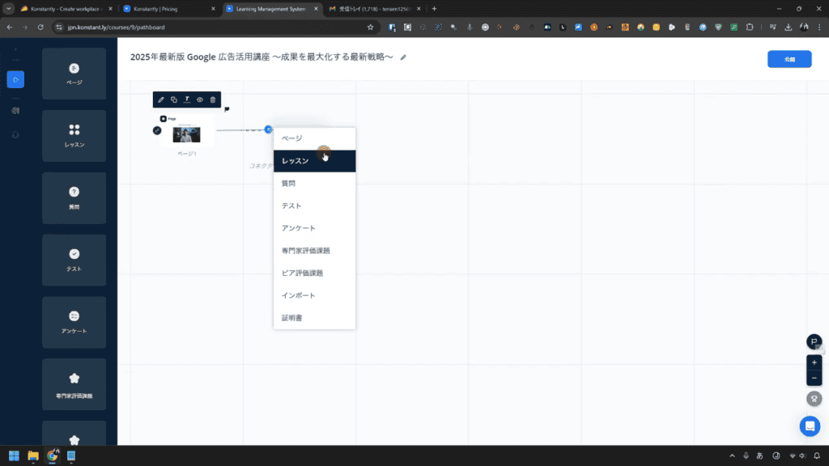Open the browser extensions puzzle icon
Screen dimensions: 829x466
(750, 27)
